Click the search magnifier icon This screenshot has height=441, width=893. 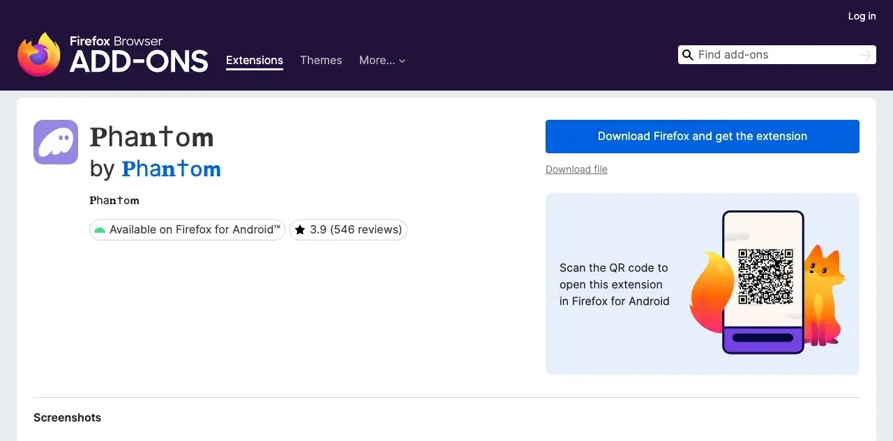click(x=687, y=55)
